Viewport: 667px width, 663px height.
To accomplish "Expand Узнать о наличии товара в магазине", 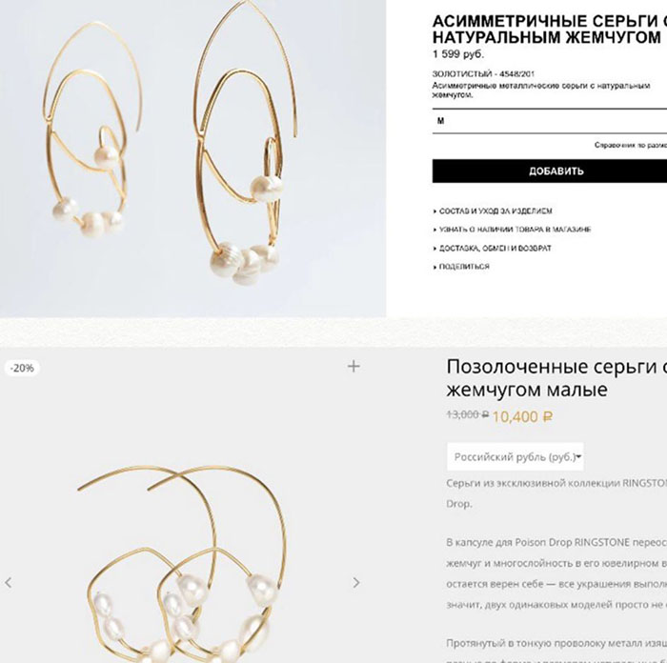I will 513,230.
